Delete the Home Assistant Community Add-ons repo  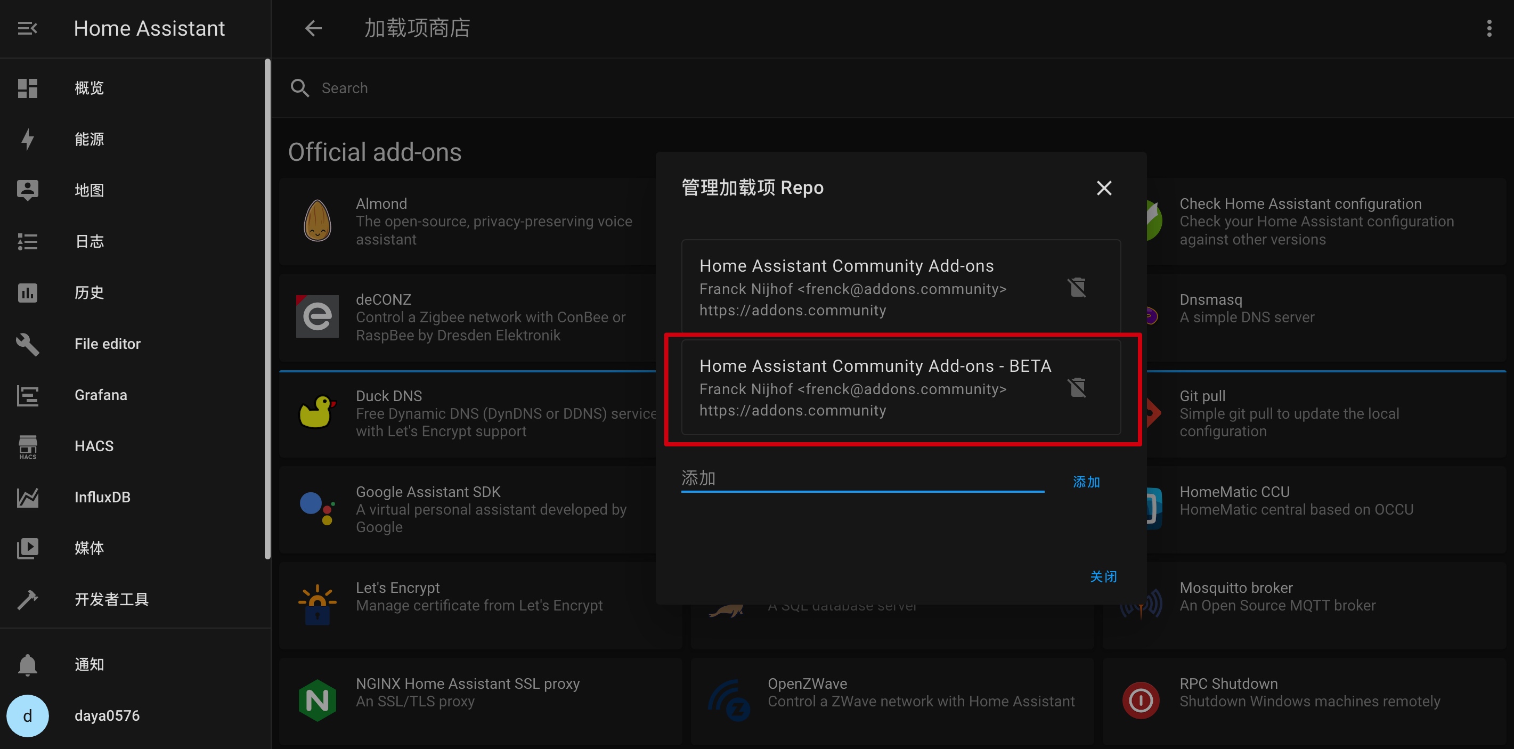tap(1077, 288)
